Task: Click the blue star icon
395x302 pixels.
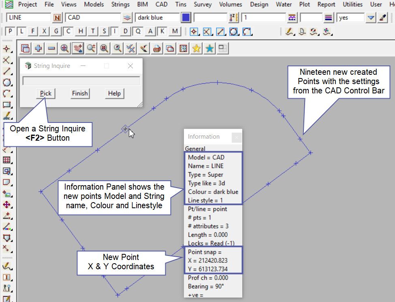Action: (209, 48)
